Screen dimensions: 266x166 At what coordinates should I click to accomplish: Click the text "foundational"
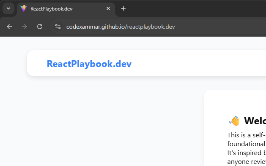(246, 144)
